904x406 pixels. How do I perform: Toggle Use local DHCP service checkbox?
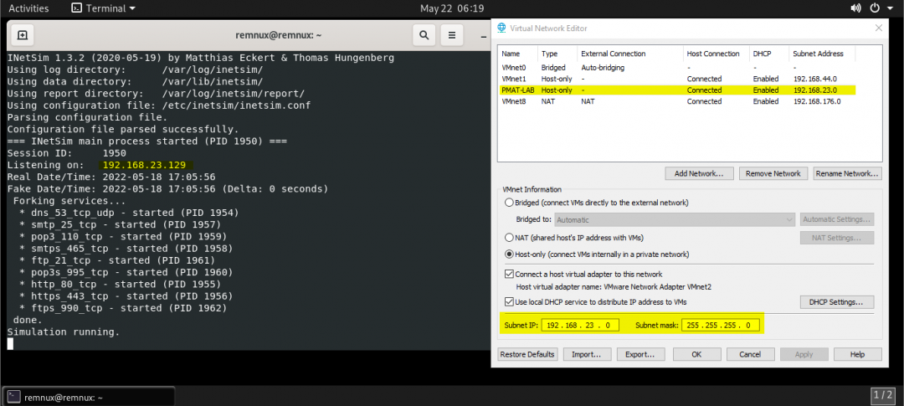pyautogui.click(x=509, y=301)
